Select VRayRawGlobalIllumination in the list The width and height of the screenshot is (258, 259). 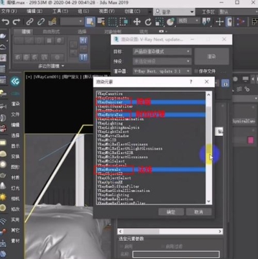click(x=151, y=191)
